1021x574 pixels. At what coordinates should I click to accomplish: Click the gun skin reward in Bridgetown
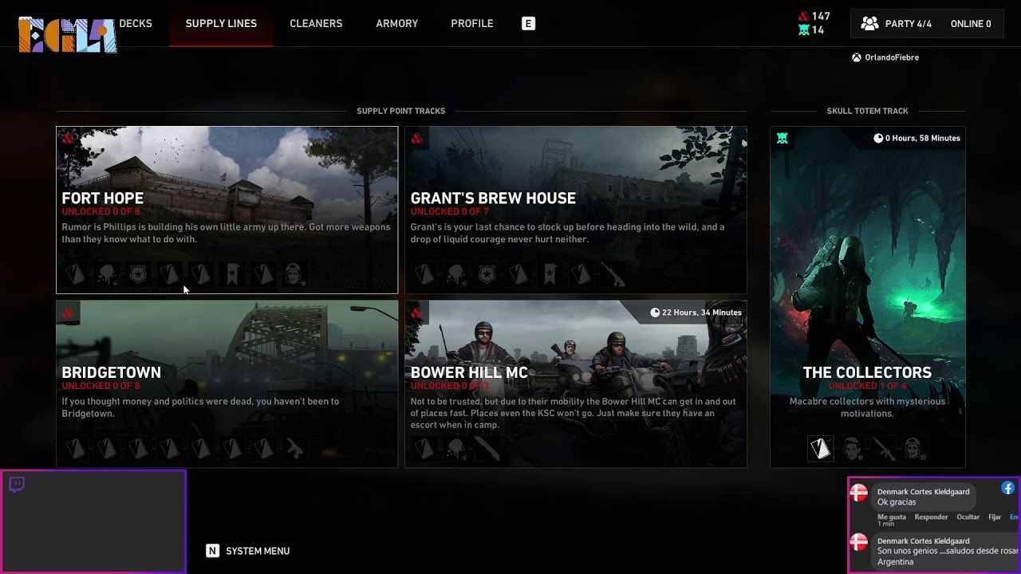[294, 449]
